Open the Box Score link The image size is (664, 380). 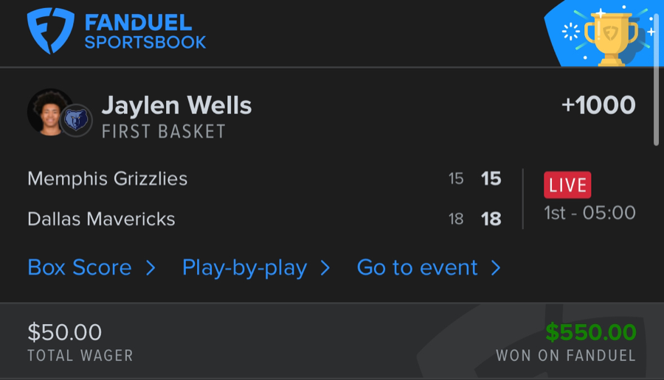pyautogui.click(x=80, y=267)
